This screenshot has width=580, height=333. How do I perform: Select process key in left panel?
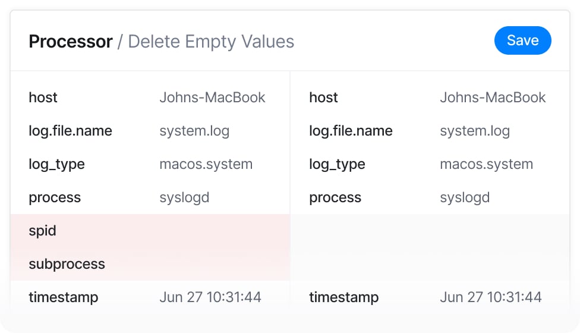click(x=55, y=197)
